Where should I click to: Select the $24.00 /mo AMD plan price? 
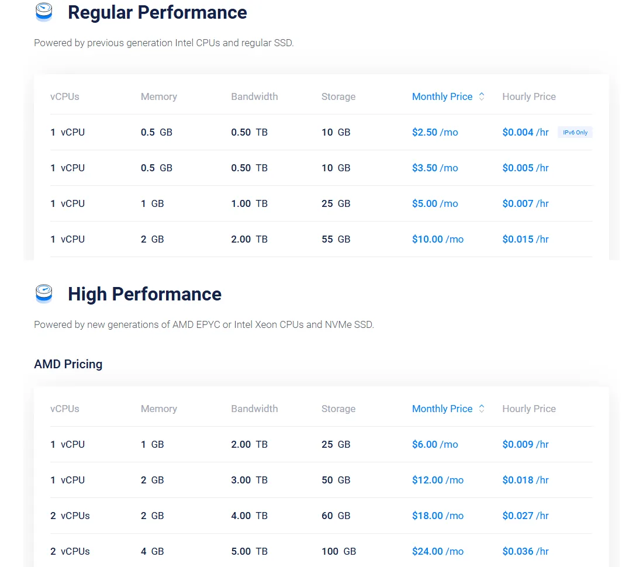438,551
